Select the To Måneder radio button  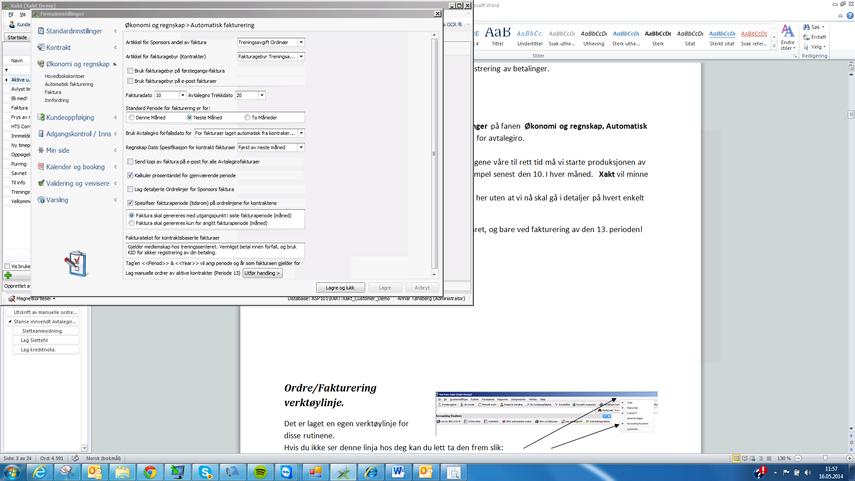click(247, 118)
